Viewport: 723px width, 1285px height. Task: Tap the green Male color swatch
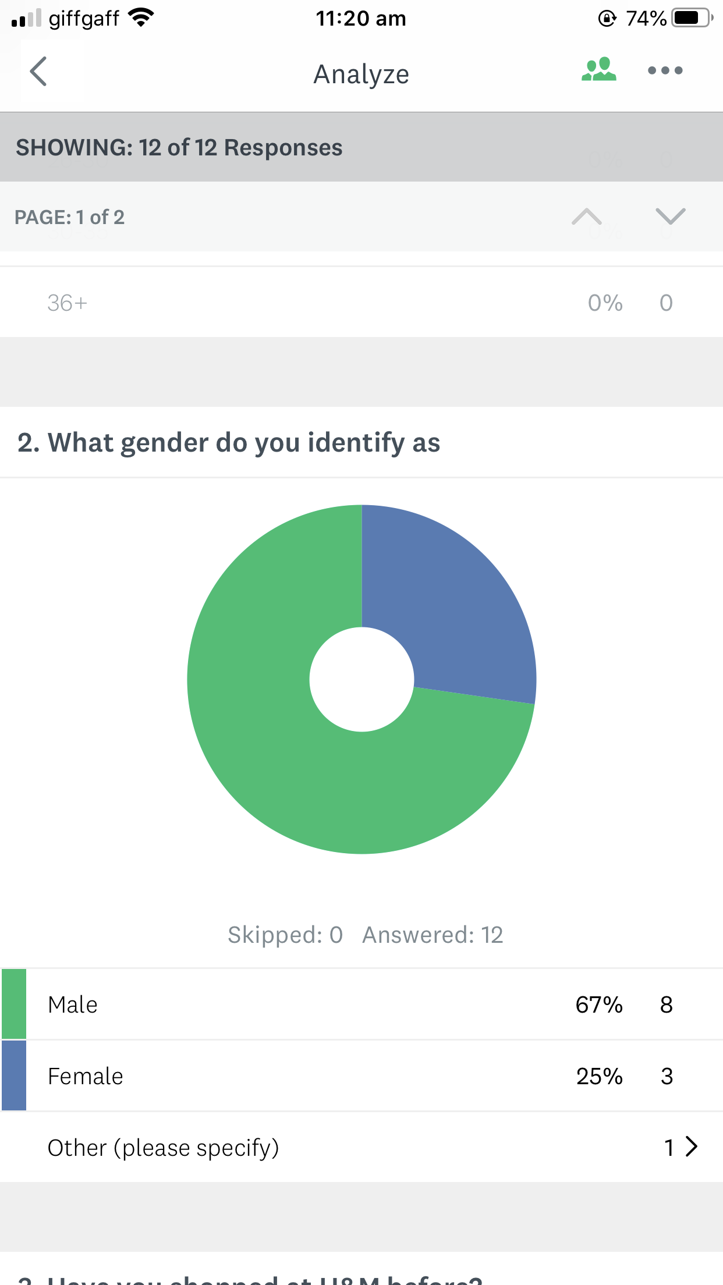(14, 1004)
